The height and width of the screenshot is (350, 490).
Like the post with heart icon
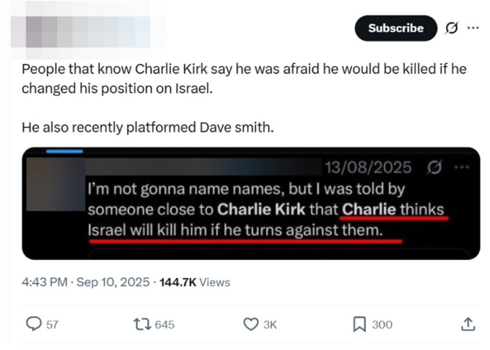point(250,324)
